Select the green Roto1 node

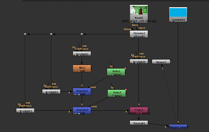click(116, 72)
